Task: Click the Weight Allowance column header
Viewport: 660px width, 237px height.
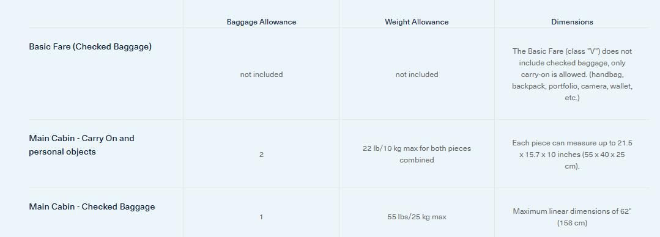Action: (x=417, y=22)
